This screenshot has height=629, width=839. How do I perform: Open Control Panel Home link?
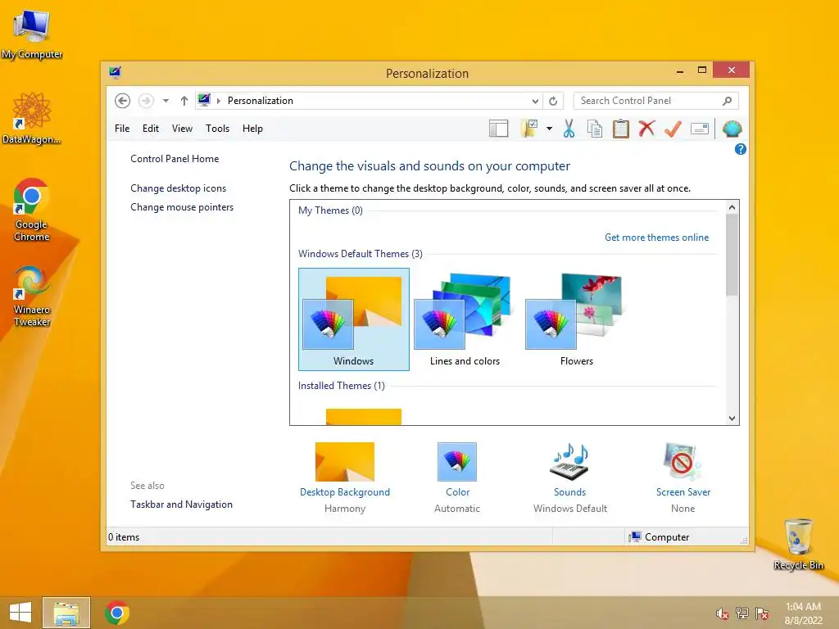tap(175, 159)
